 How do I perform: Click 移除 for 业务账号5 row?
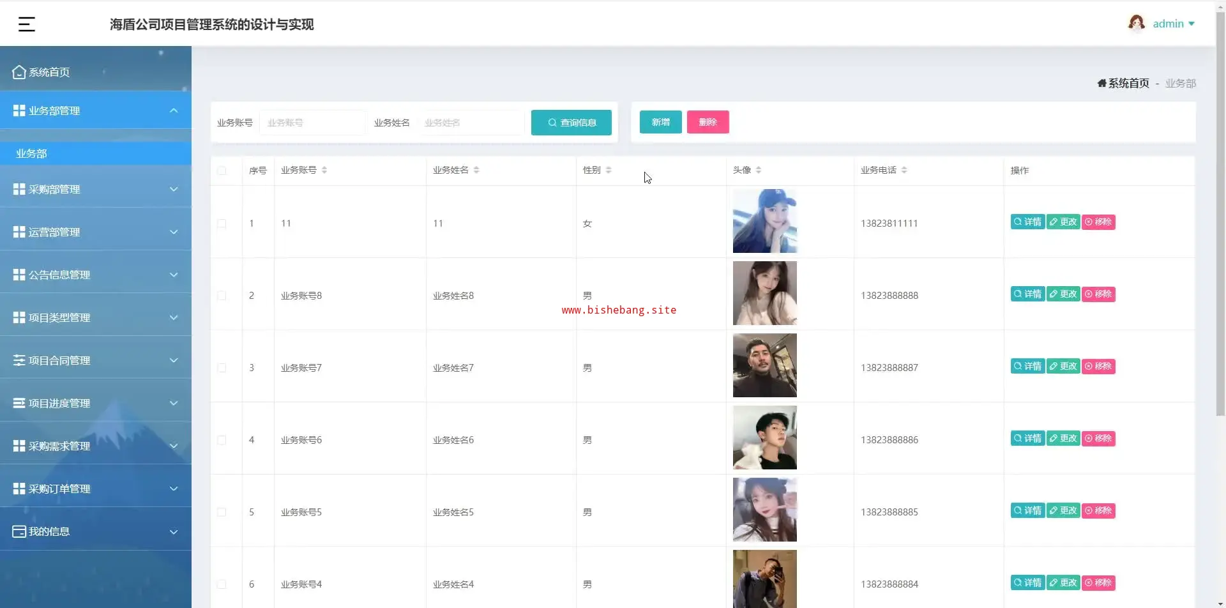[x=1098, y=511]
